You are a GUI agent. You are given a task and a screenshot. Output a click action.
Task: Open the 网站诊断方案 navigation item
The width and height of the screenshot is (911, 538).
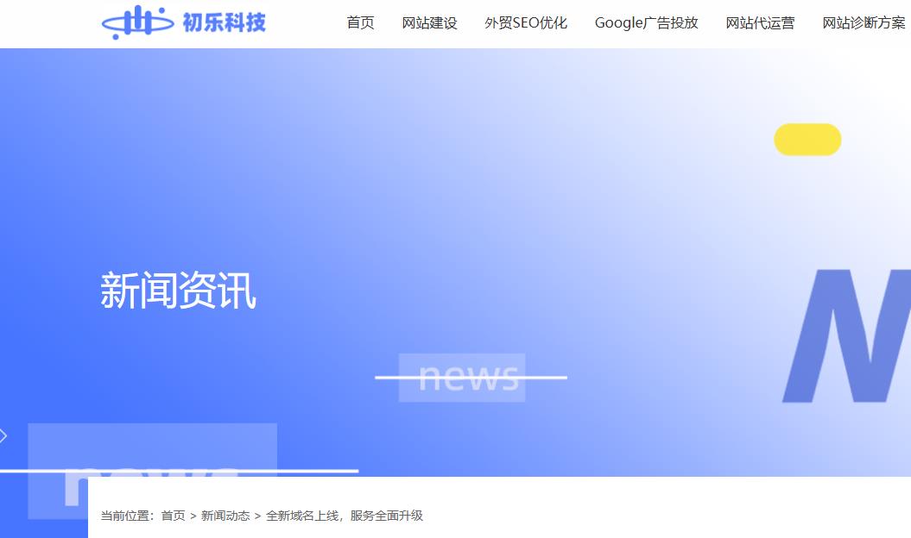(x=864, y=23)
